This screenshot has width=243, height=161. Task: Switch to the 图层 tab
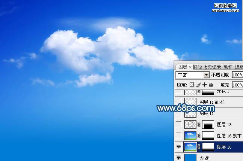(183, 67)
